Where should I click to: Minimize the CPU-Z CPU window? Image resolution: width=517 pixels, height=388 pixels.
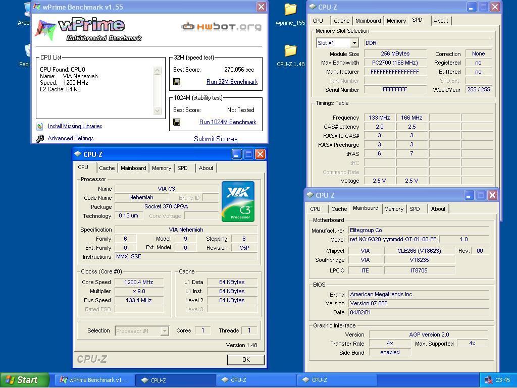pos(236,154)
